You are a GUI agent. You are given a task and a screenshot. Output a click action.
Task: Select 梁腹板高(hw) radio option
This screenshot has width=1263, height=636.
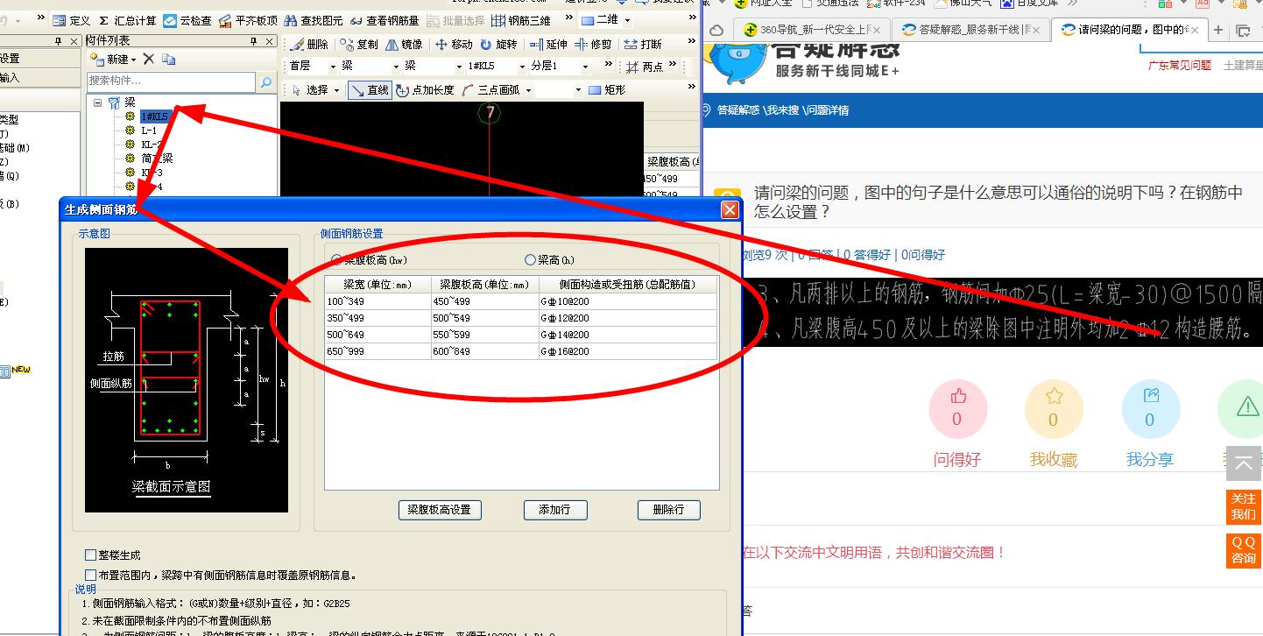click(x=337, y=260)
